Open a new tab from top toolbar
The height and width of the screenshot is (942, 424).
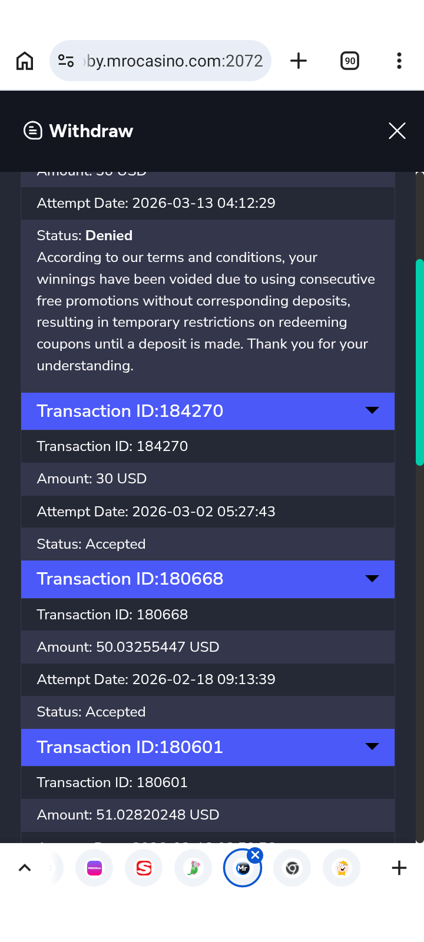(299, 61)
